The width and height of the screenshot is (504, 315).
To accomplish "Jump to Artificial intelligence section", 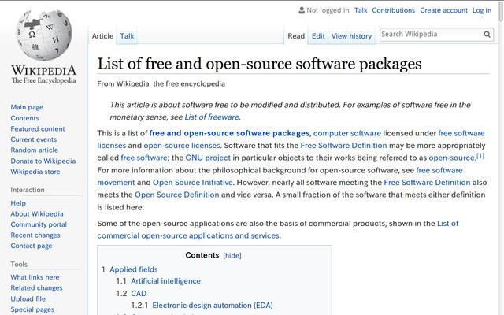I will pyautogui.click(x=165, y=281).
